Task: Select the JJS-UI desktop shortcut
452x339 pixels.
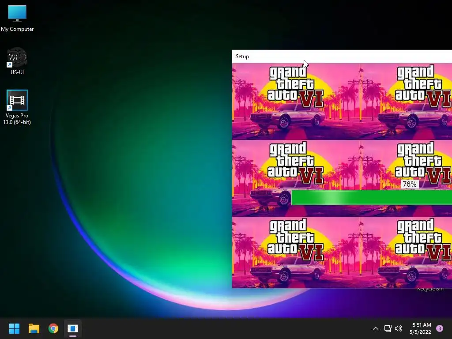Action: coord(17,61)
